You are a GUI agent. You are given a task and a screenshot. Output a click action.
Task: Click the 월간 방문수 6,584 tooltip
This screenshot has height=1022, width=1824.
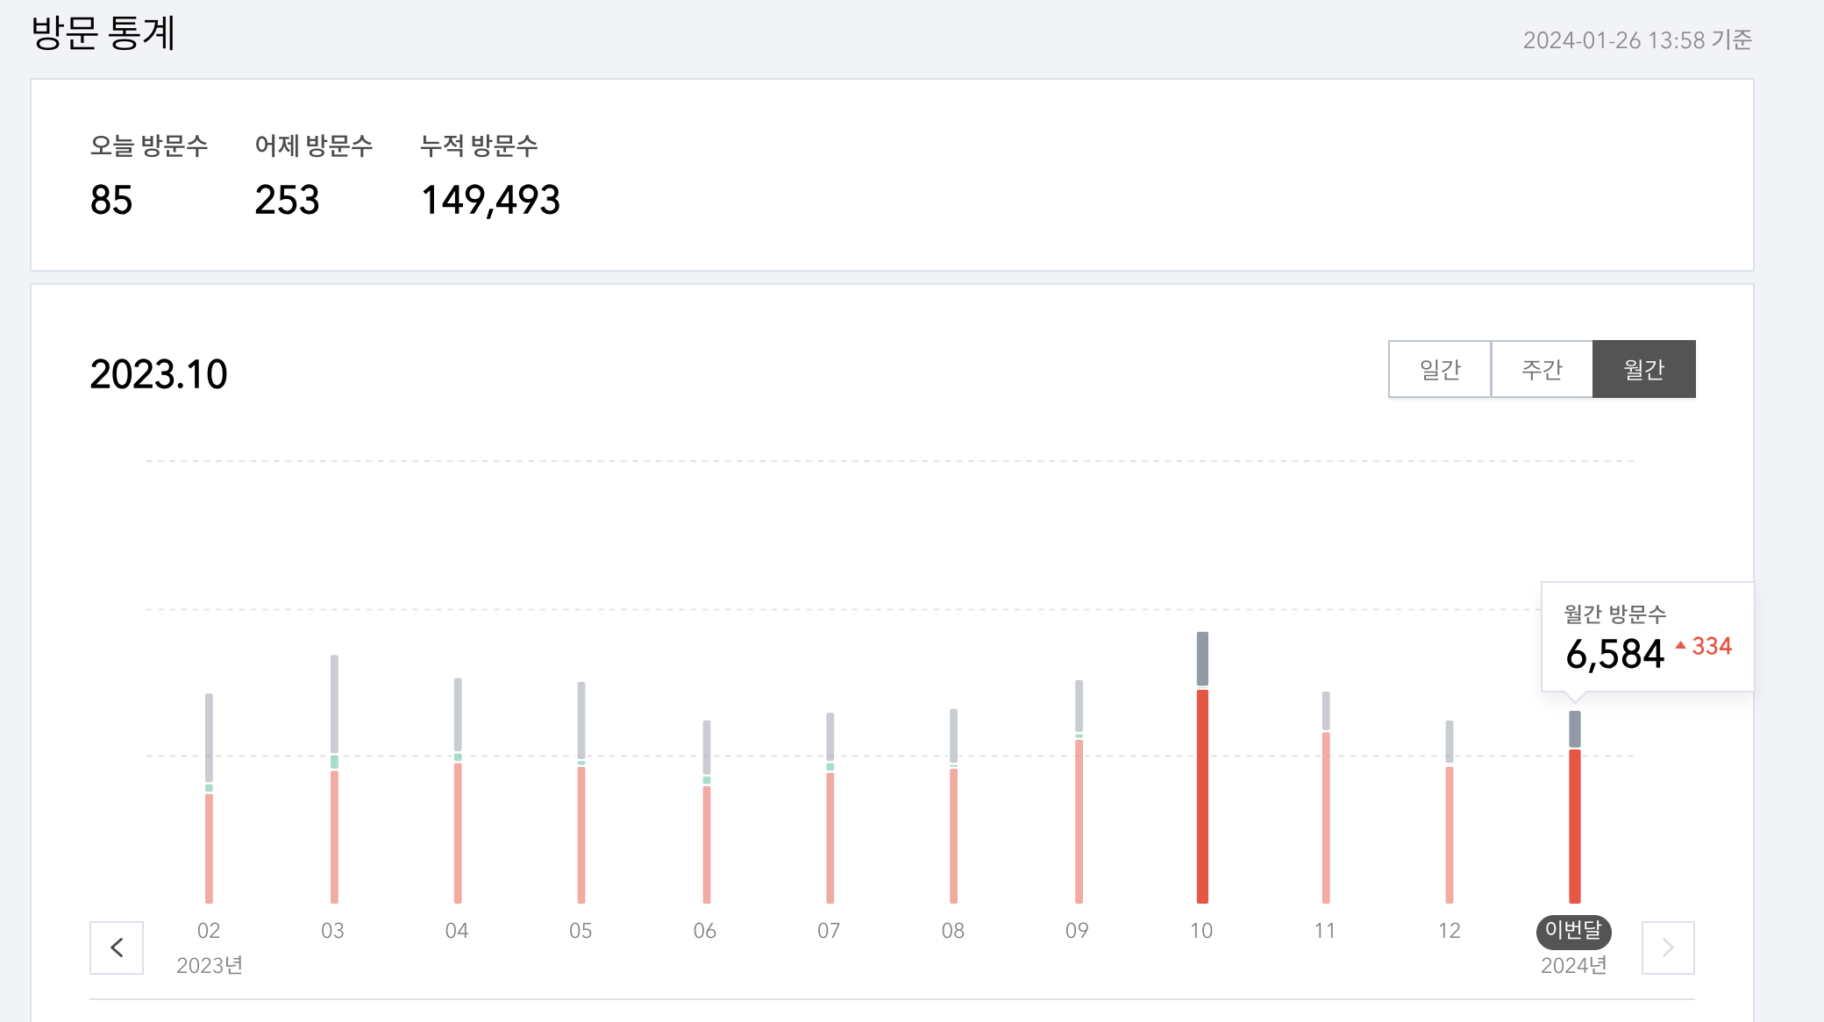pyautogui.click(x=1648, y=637)
